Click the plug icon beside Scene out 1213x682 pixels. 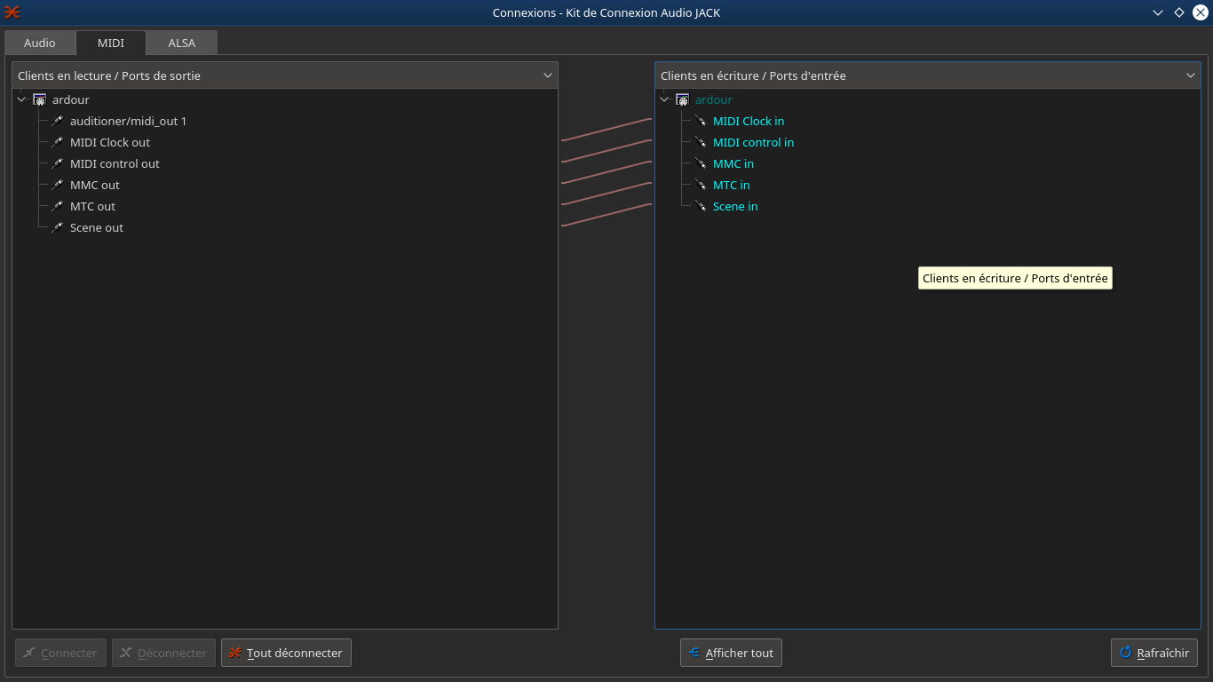click(x=57, y=227)
